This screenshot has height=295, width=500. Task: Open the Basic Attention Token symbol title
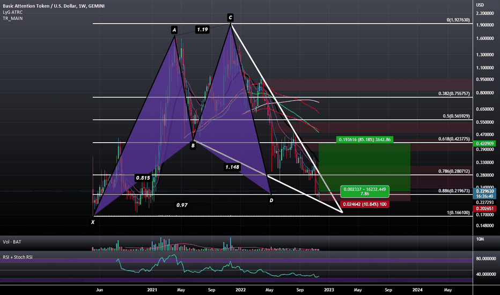point(54,6)
